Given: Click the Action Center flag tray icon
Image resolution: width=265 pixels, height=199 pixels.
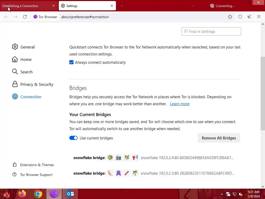Looking at the screenshot, I should 228,194.
